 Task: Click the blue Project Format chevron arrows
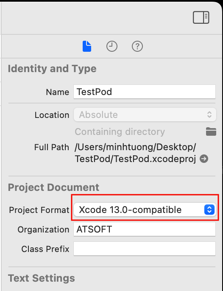click(209, 210)
